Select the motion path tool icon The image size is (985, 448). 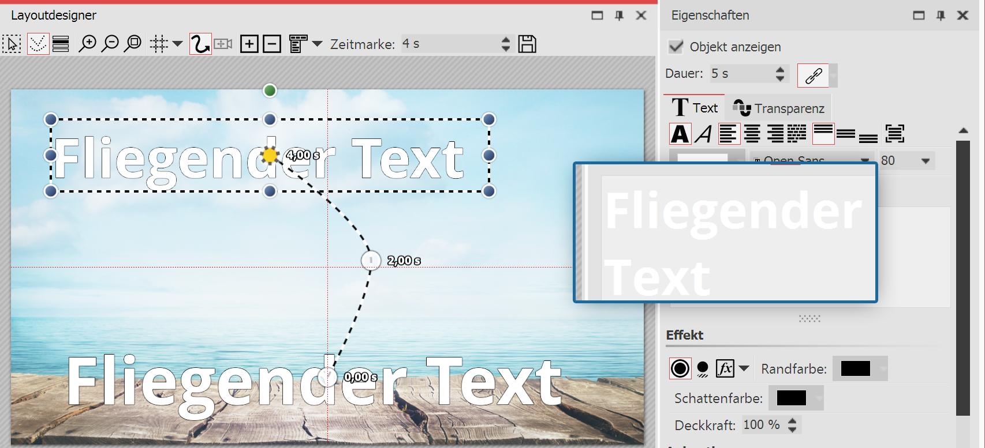point(200,44)
